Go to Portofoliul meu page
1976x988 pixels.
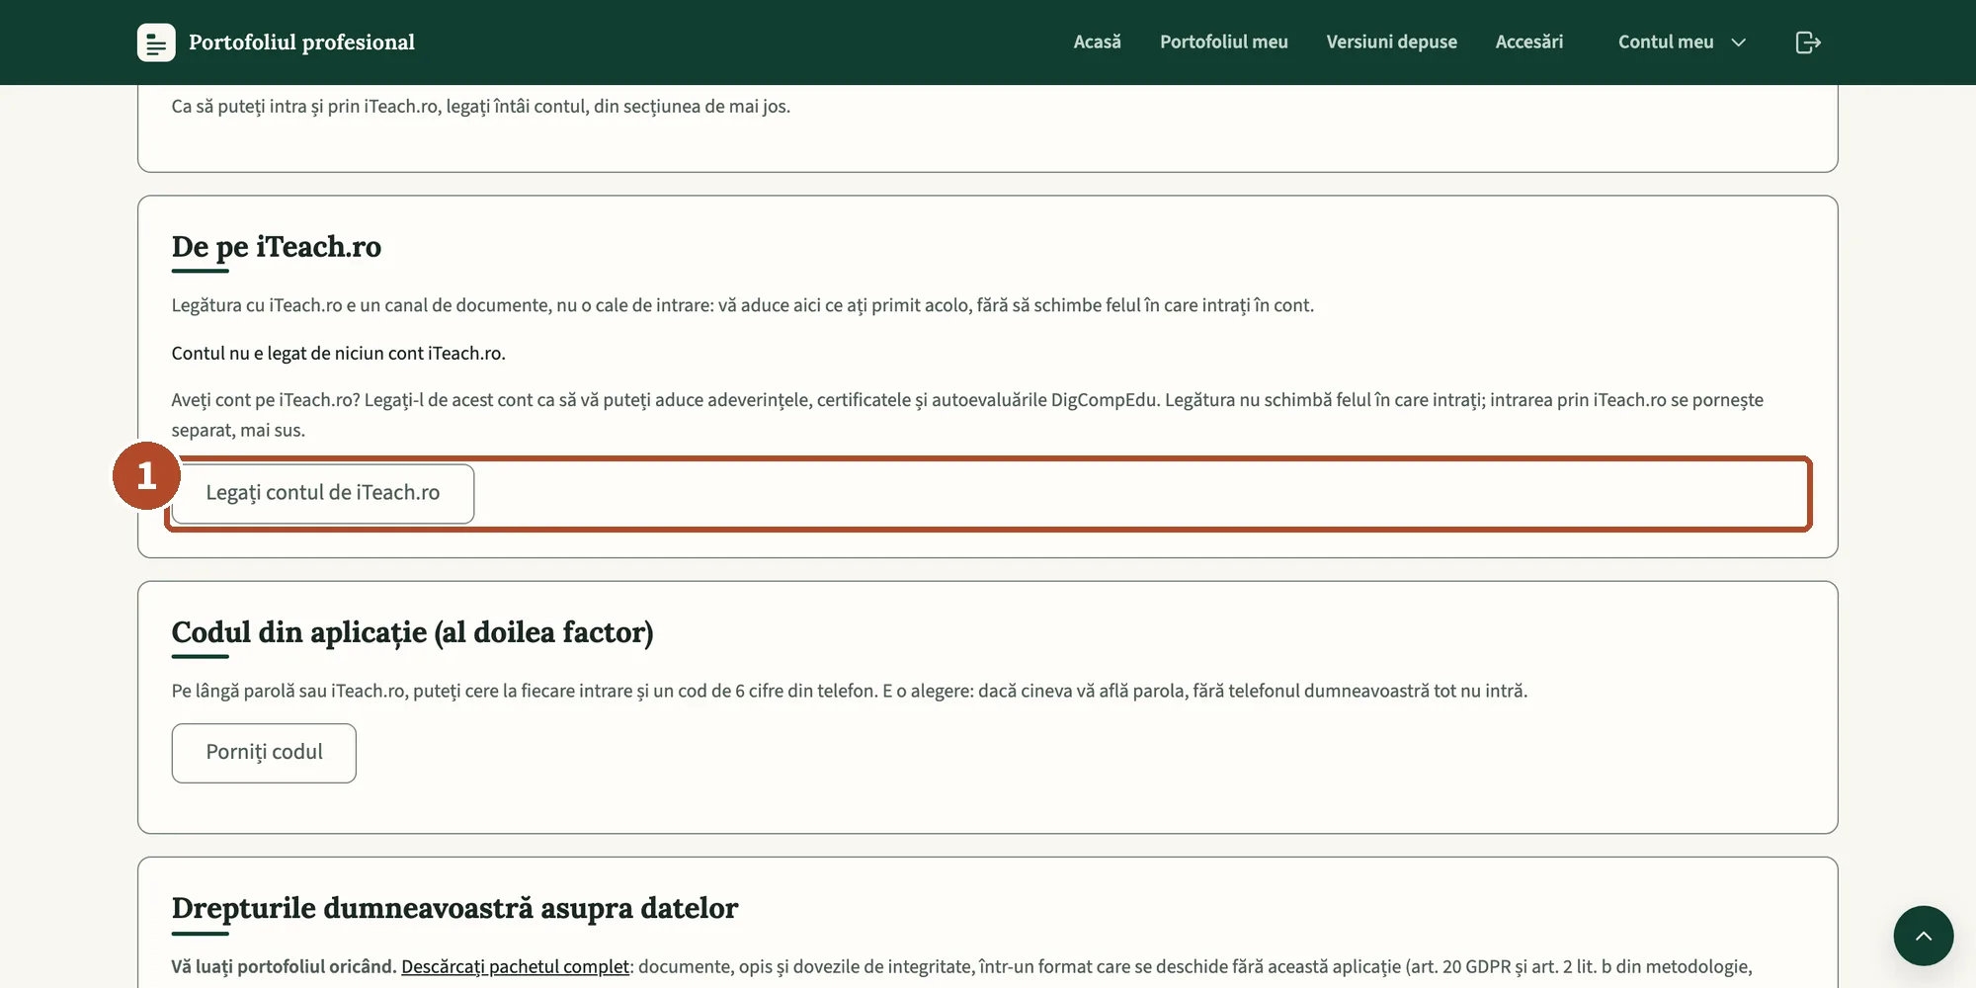[x=1224, y=41]
